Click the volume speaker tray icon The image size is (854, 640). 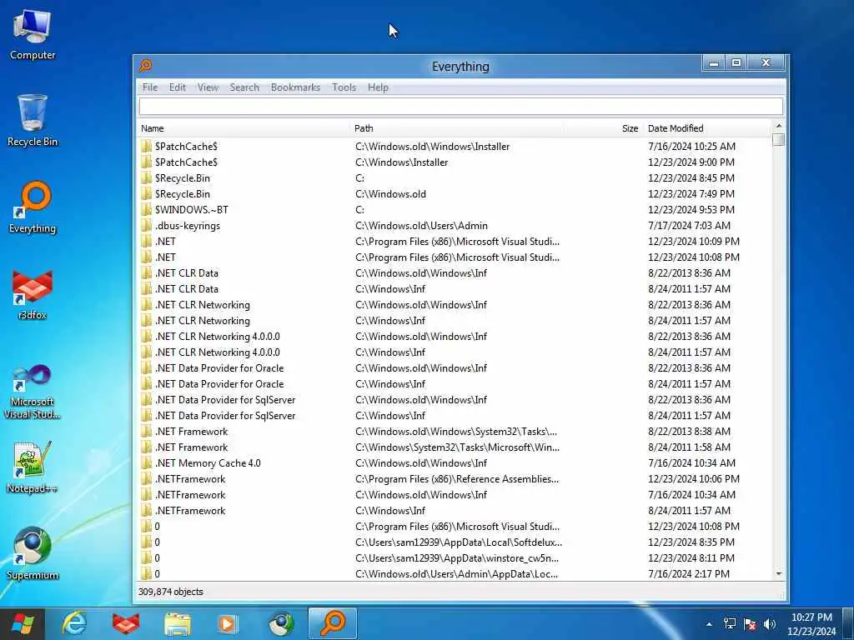(770, 623)
